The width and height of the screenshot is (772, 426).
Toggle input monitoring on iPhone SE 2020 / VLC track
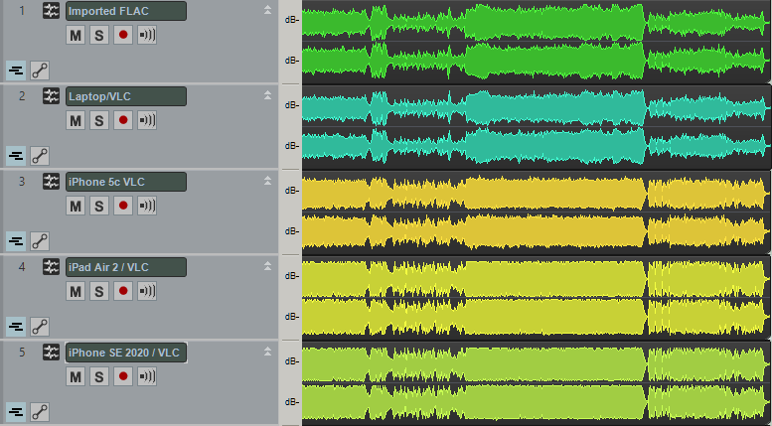coord(147,376)
